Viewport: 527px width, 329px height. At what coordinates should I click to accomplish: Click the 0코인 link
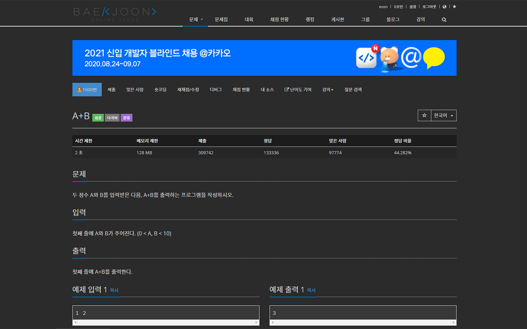(x=399, y=7)
